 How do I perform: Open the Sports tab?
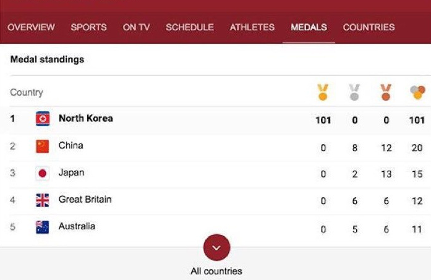click(x=88, y=27)
